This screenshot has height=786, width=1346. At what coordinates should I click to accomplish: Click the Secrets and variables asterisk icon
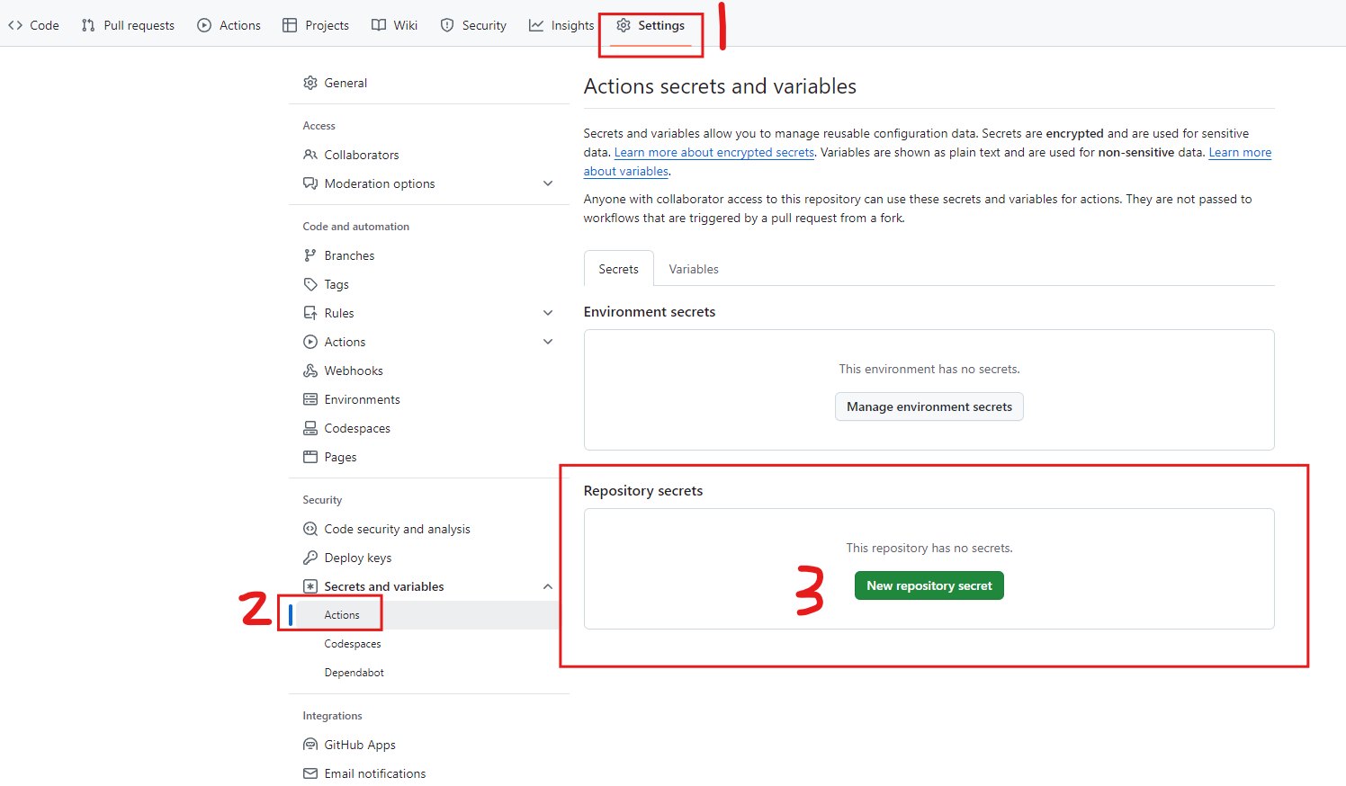pyautogui.click(x=310, y=586)
